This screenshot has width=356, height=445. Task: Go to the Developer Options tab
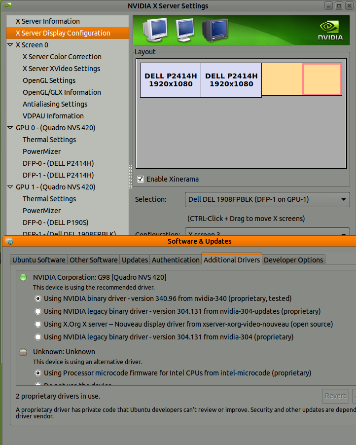pos(293,260)
